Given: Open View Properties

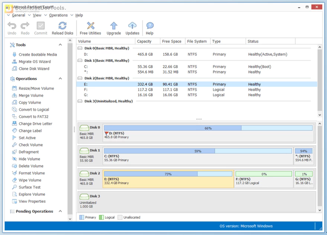Looking at the screenshot, I should coord(32,201).
